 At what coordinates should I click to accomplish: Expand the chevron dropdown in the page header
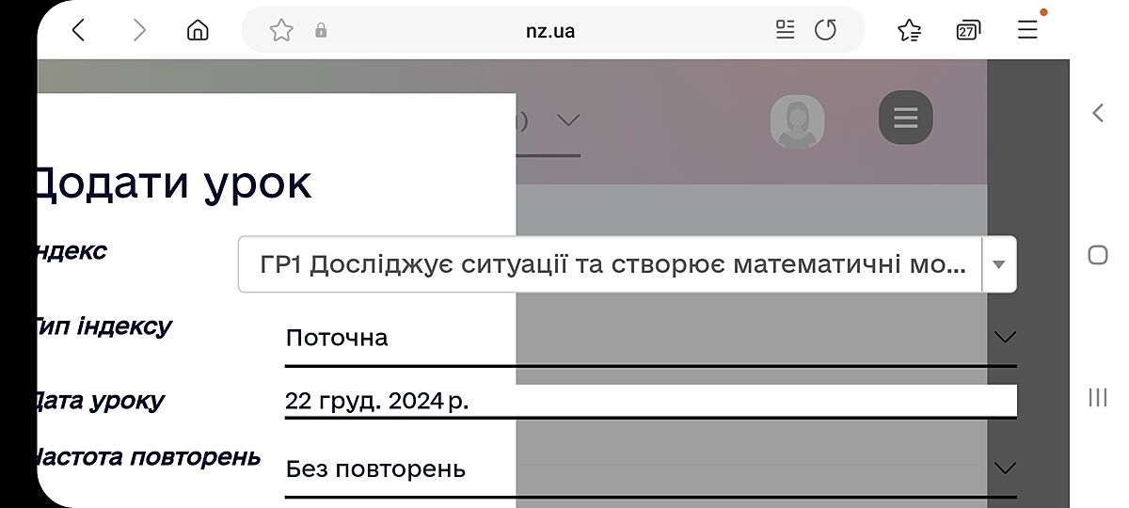tap(566, 120)
